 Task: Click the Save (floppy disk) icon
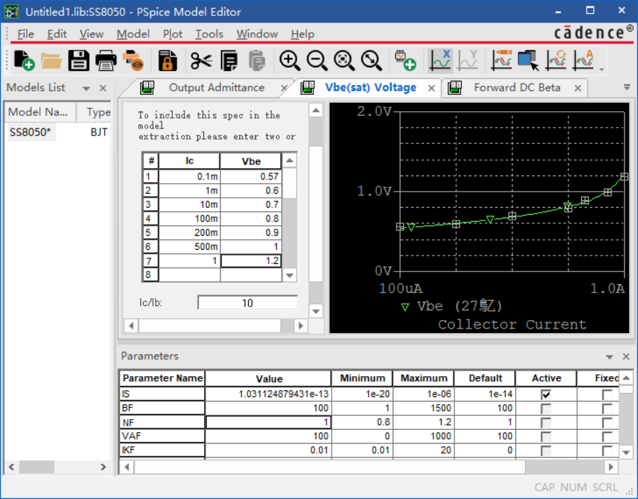79,61
